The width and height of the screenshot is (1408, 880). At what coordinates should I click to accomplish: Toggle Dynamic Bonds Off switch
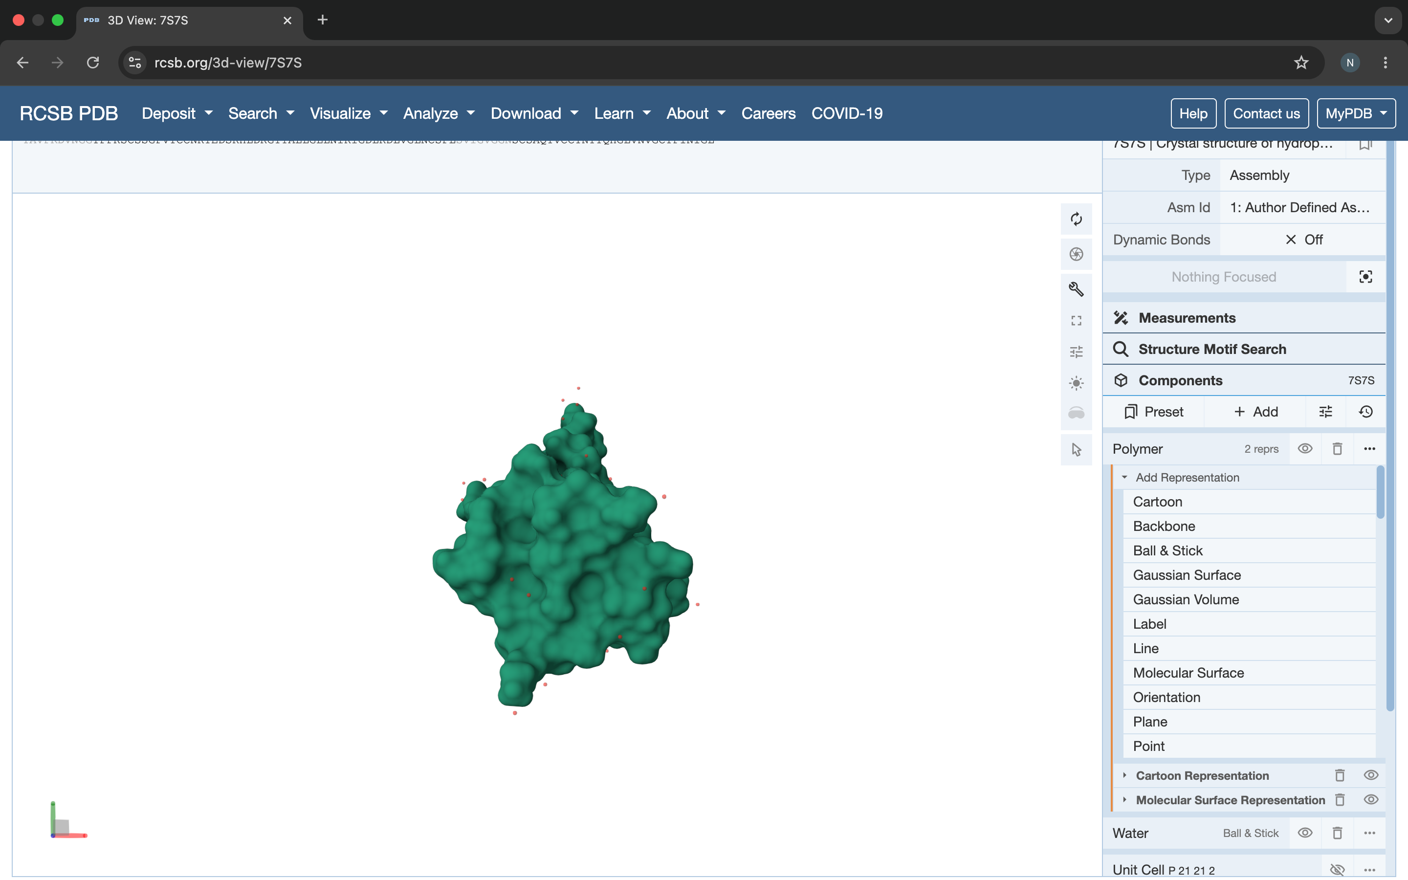[1302, 240]
